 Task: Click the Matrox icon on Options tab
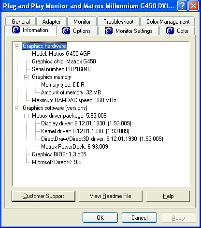click(66, 30)
